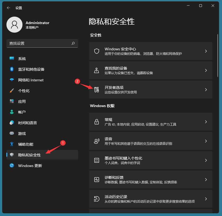222x216 pixels.
Task: Select the 帐户 person icon
Action: tap(12, 112)
